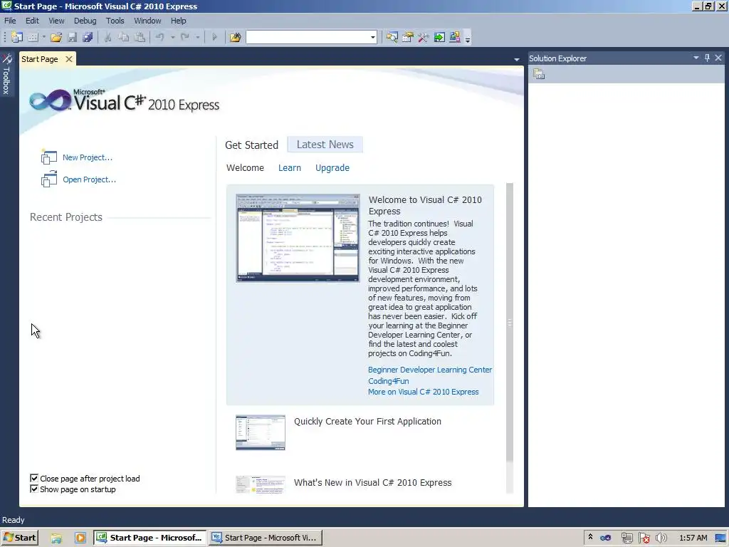
Task: Click the Solution Explorer toolbar icon
Action: [392, 37]
